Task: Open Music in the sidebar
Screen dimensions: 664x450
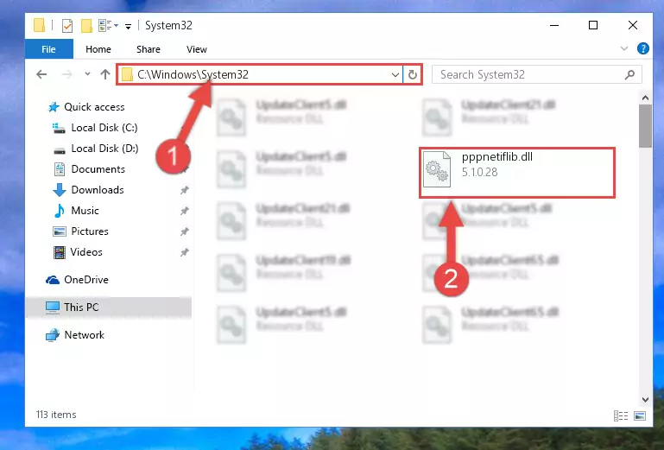Action: coord(85,211)
